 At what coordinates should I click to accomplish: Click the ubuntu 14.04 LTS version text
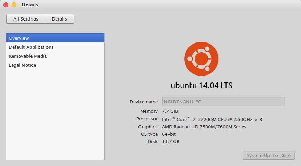click(x=201, y=85)
